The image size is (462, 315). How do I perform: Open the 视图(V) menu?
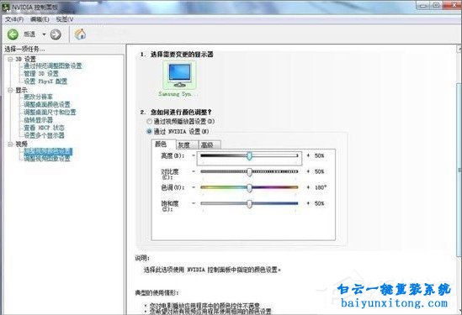(x=65, y=19)
